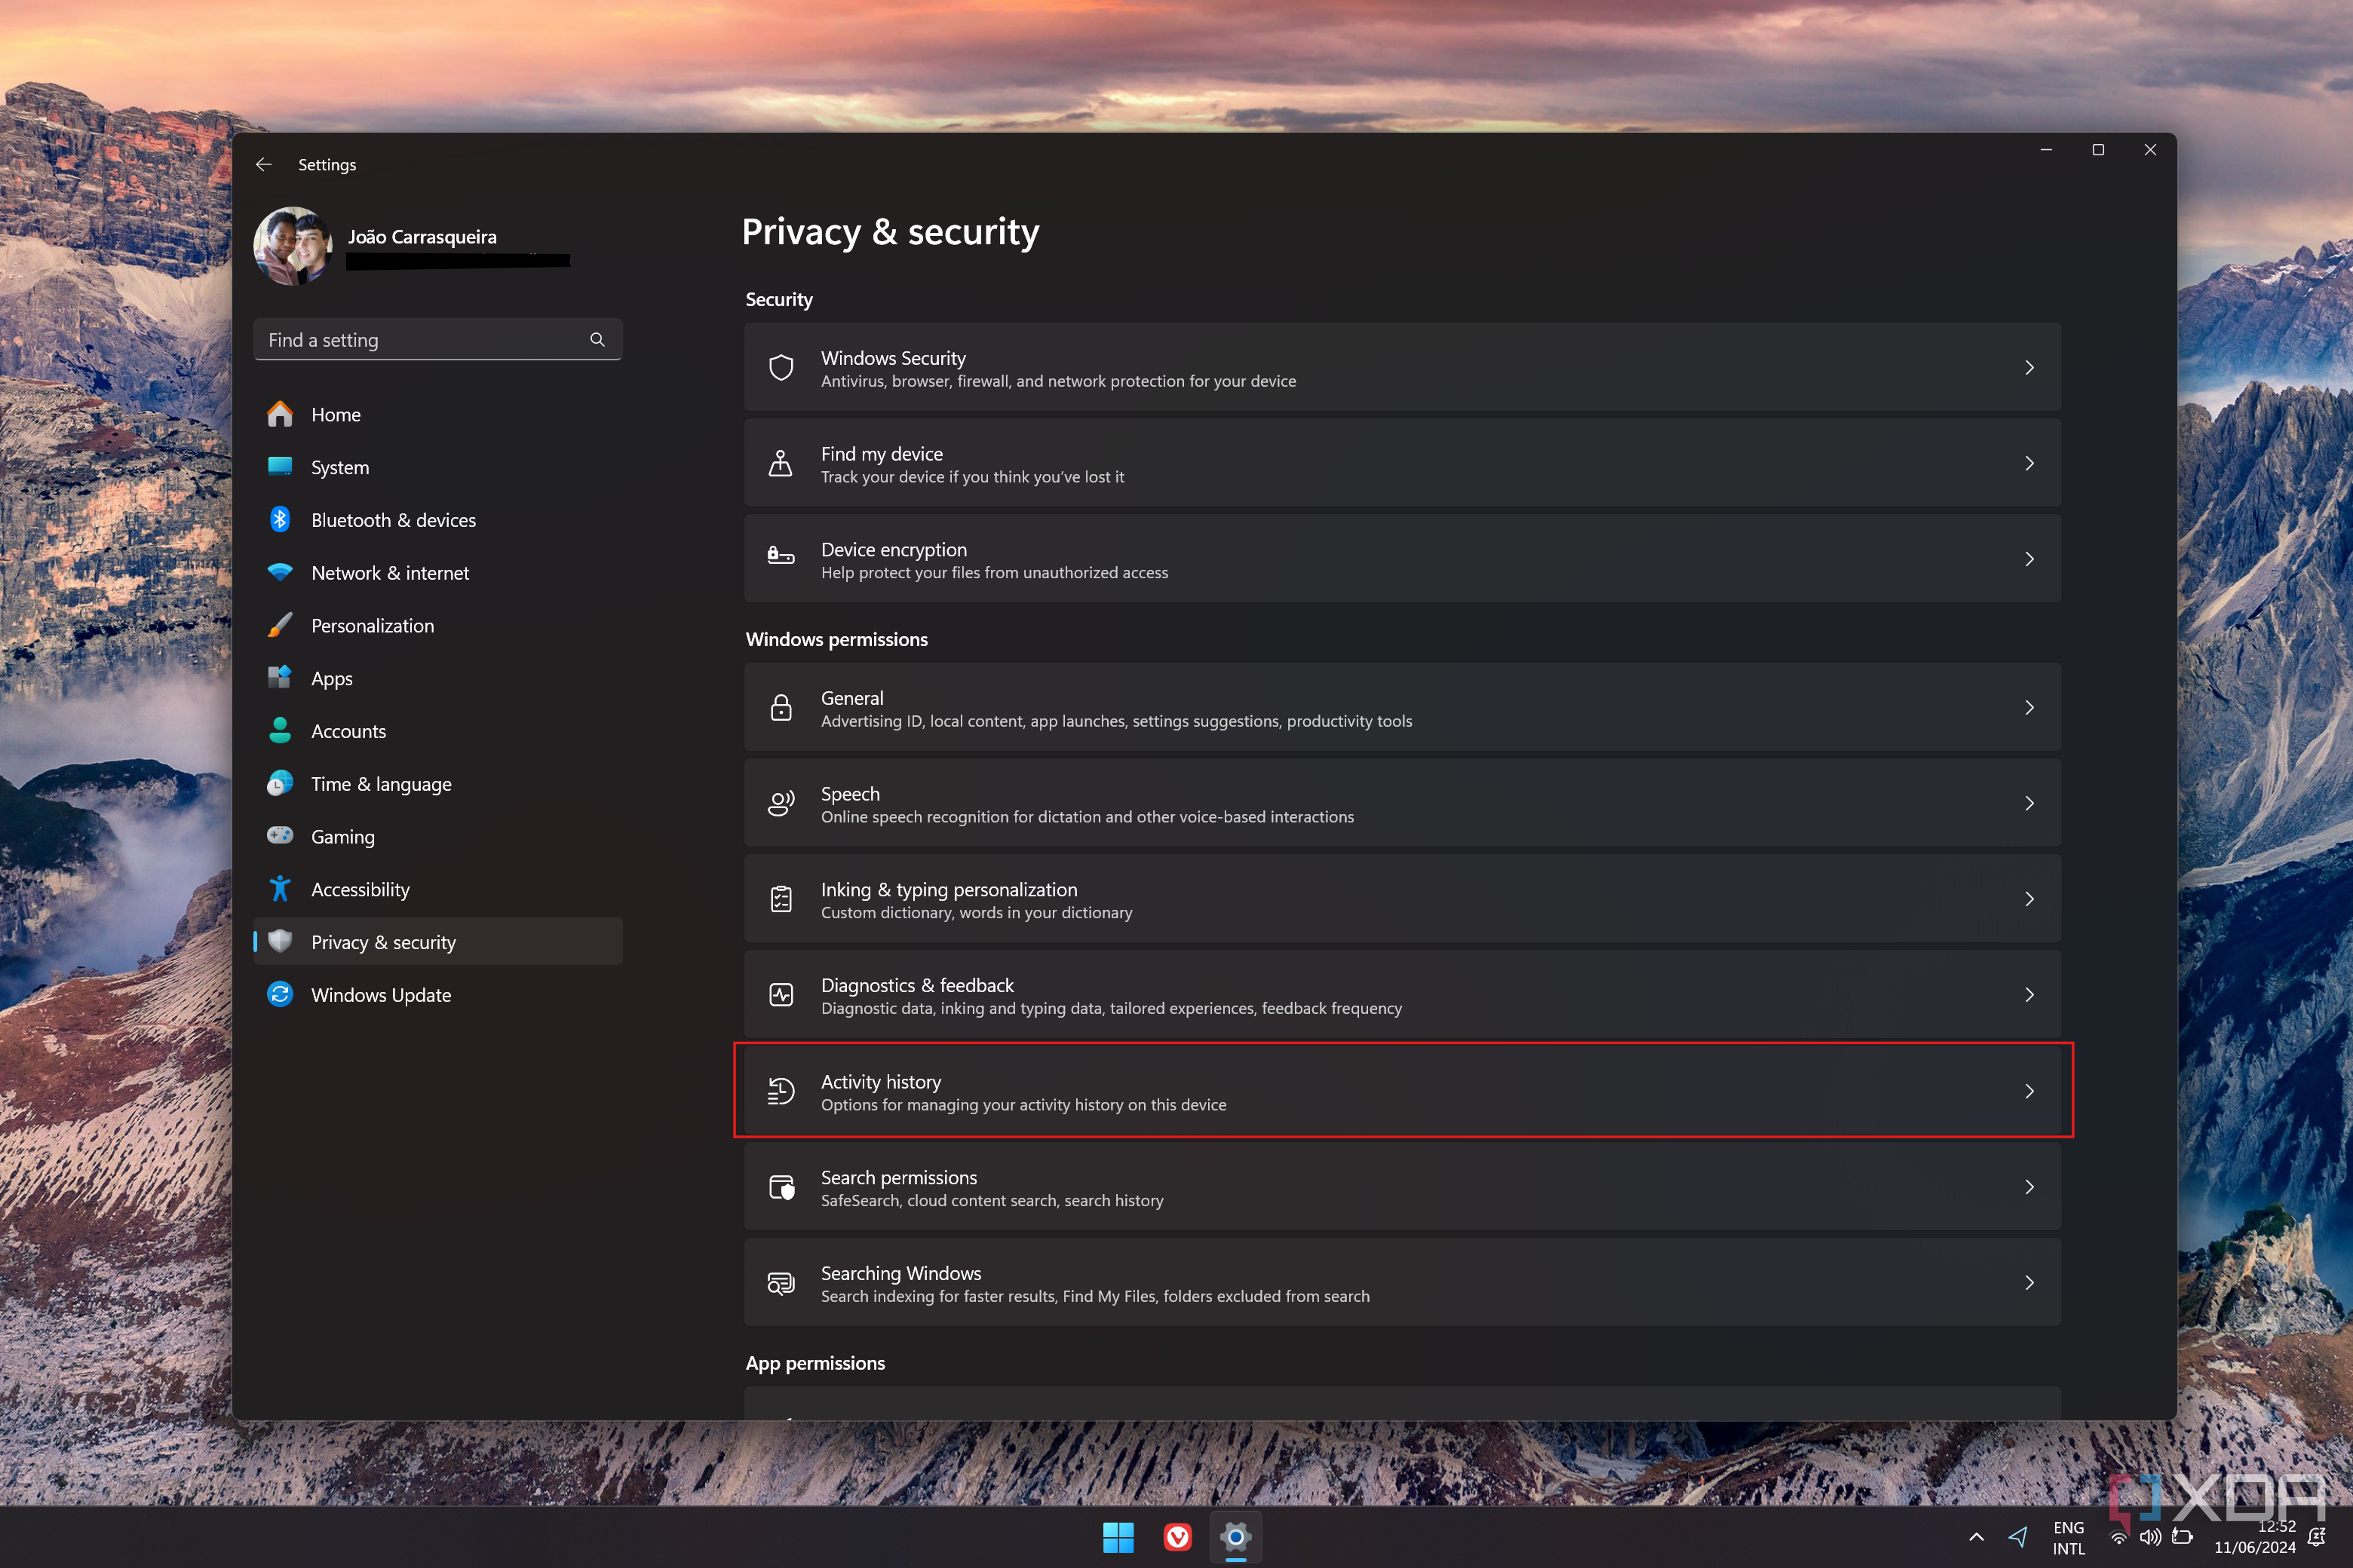The width and height of the screenshot is (2353, 1568).
Task: Open the taskbar clock and date
Action: 2254,1537
